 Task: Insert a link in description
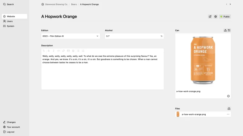[x=63, y=51]
